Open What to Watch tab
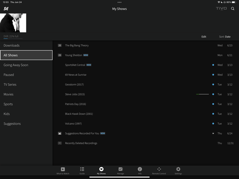 click(63, 170)
